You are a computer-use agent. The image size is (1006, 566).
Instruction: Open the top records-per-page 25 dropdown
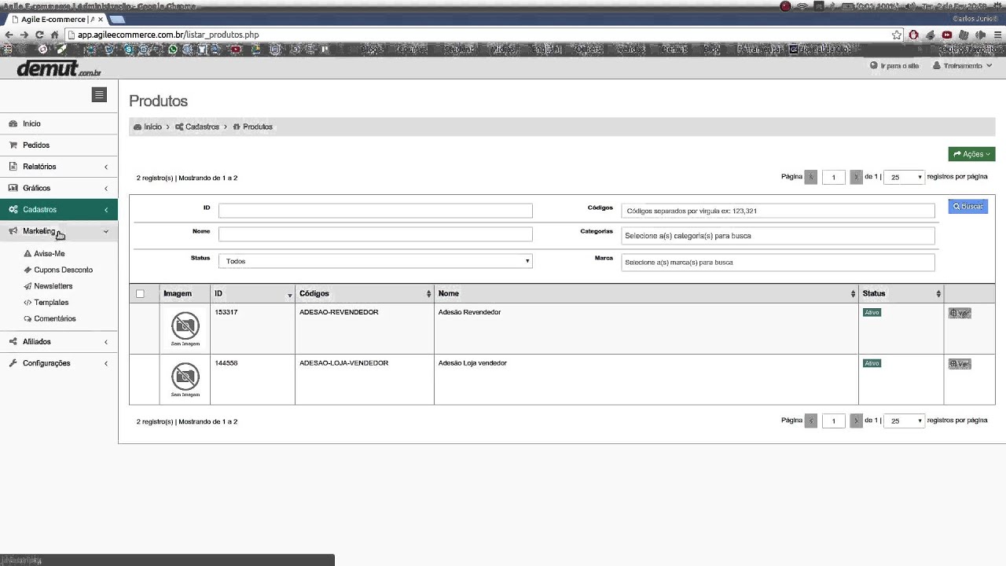(x=904, y=177)
